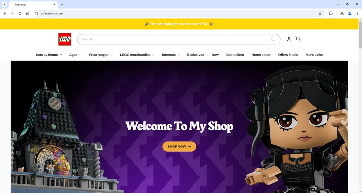Bookmark this page with the star icon
362x193 pixels.
click(x=320, y=13)
